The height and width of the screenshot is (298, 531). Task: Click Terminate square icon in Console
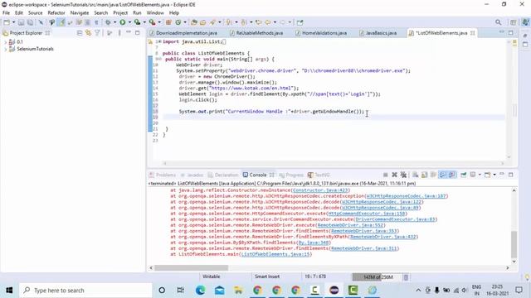click(x=386, y=175)
